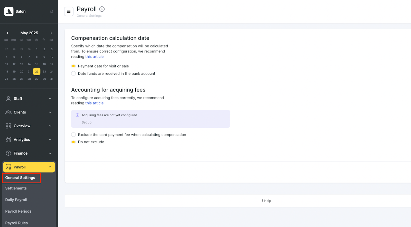Go to next month in calendar

pos(51,33)
